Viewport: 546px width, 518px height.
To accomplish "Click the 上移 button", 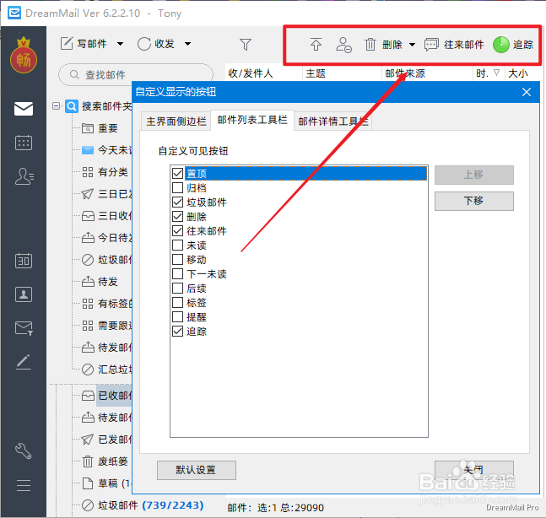I will tap(474, 175).
